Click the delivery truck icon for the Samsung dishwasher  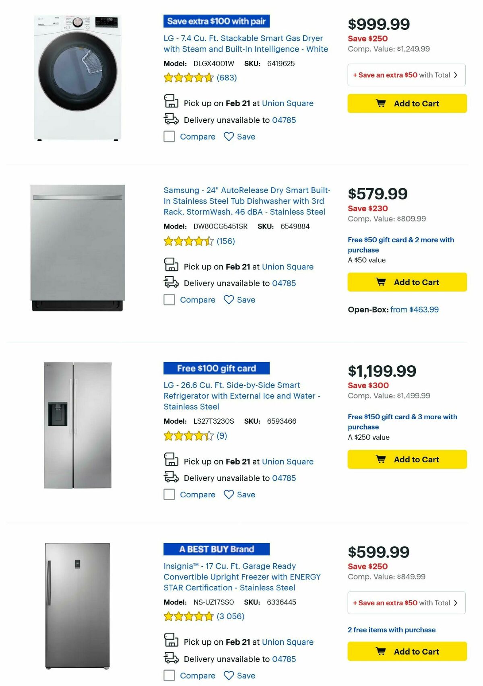pos(171,283)
